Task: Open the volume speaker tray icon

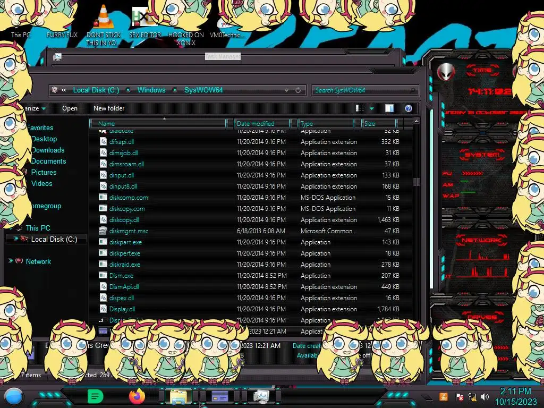Action: pos(485,396)
